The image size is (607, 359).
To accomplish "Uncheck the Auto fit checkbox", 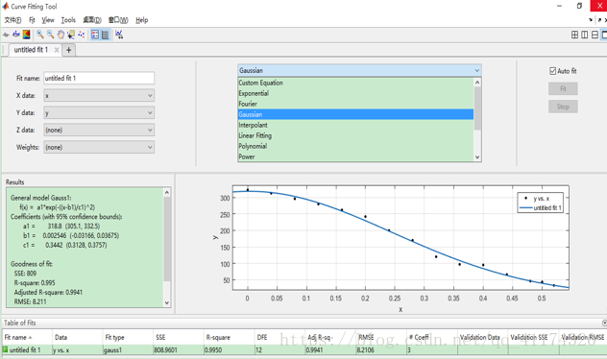I will 553,71.
